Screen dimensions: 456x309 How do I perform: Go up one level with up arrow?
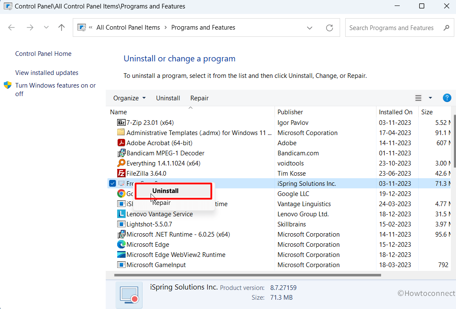tap(61, 28)
